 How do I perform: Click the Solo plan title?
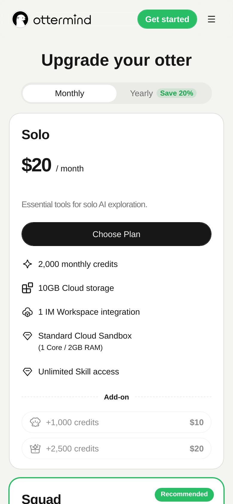pos(36,135)
